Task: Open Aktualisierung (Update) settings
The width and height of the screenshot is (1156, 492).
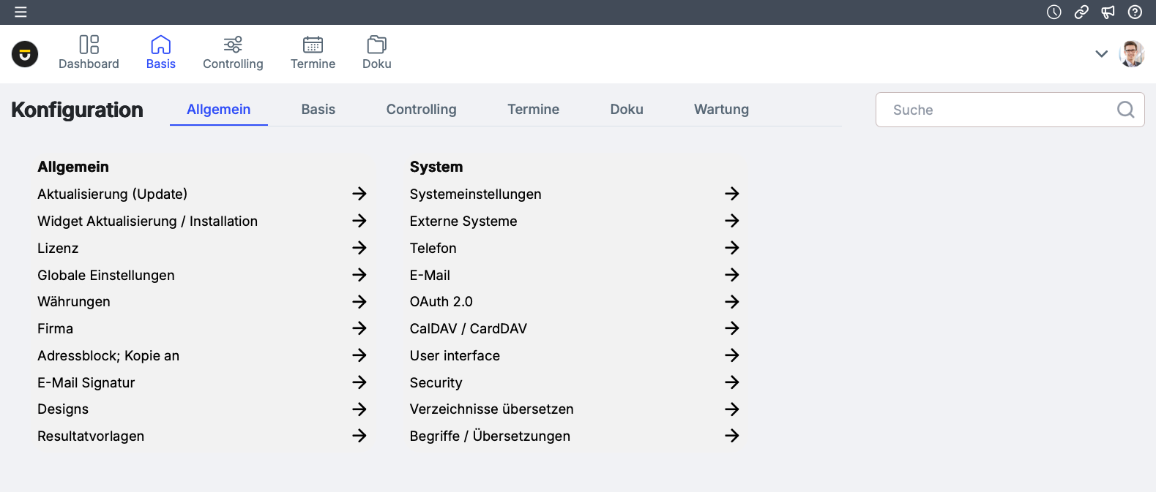Action: tap(113, 194)
